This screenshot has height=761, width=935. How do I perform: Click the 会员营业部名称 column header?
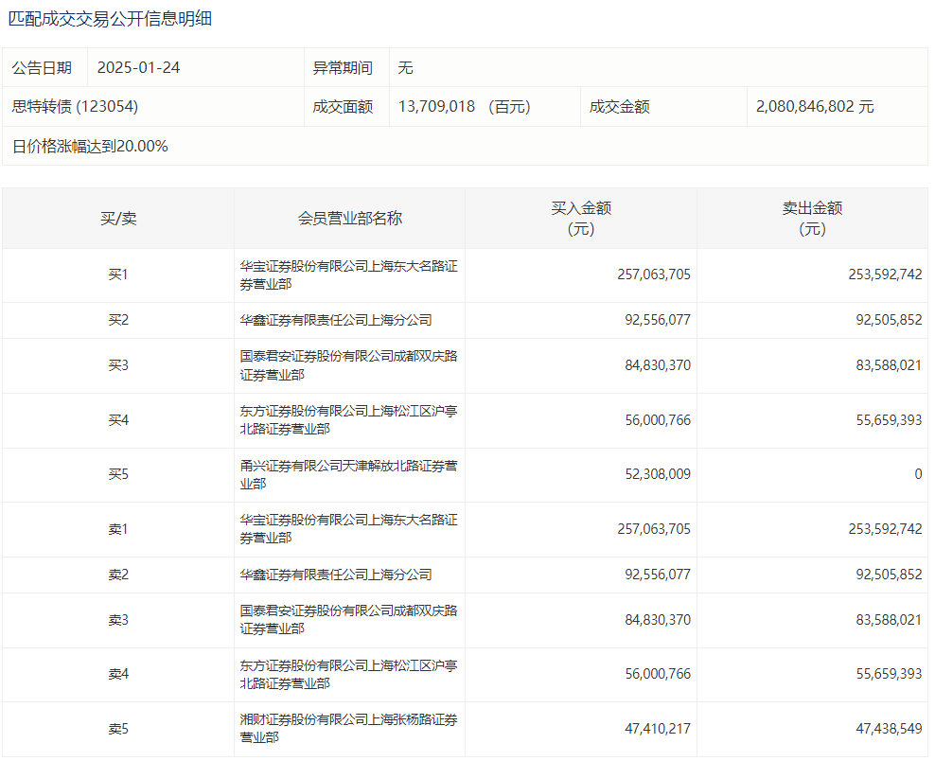pyautogui.click(x=349, y=219)
